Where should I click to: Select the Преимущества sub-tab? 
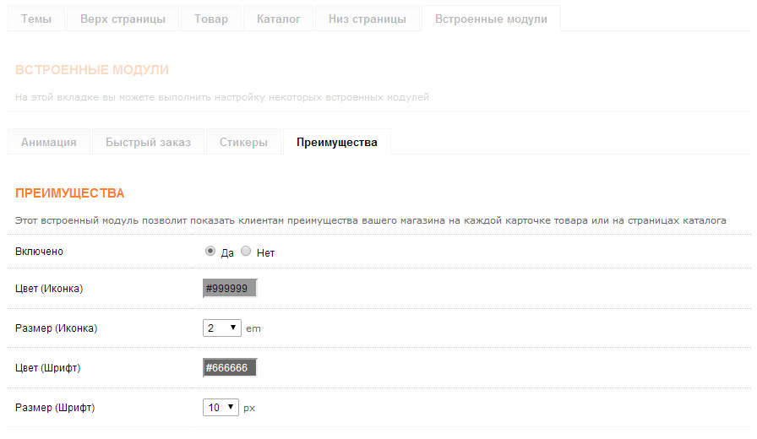click(x=336, y=142)
